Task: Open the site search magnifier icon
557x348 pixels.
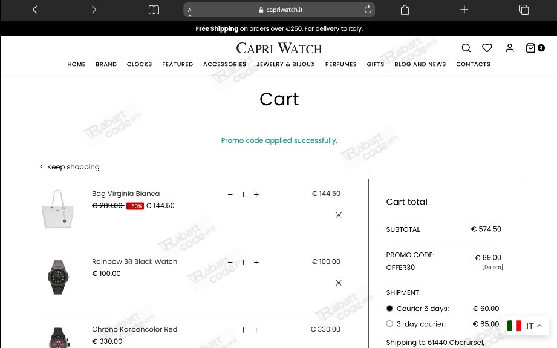Action: click(466, 48)
